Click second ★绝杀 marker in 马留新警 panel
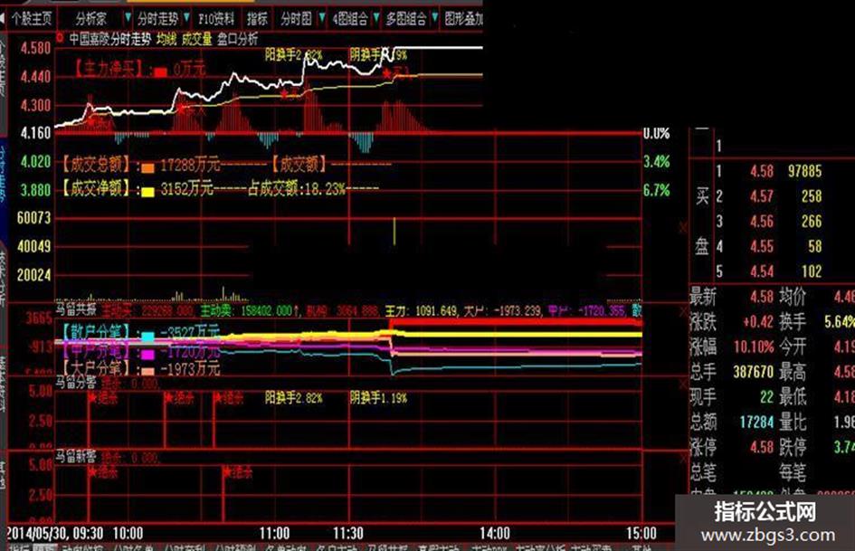 pyautogui.click(x=238, y=472)
